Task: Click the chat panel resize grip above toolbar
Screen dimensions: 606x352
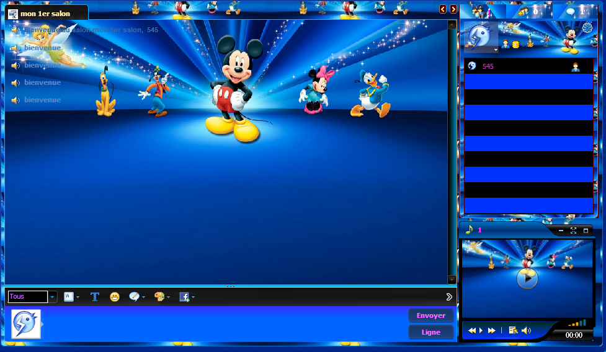Action: click(231, 287)
